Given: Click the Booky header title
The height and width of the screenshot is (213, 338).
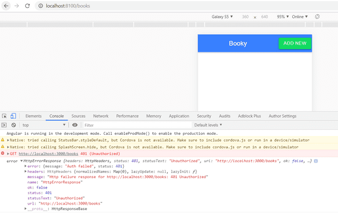Looking at the screenshot, I should 238,43.
